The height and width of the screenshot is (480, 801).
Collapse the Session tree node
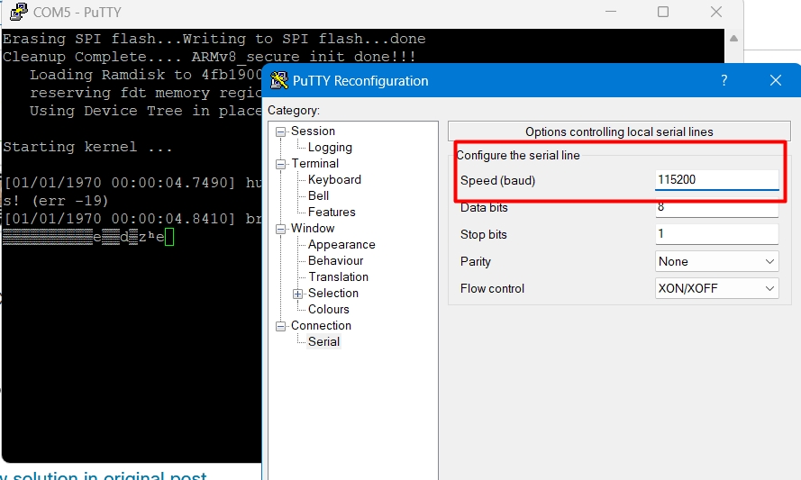point(281,131)
